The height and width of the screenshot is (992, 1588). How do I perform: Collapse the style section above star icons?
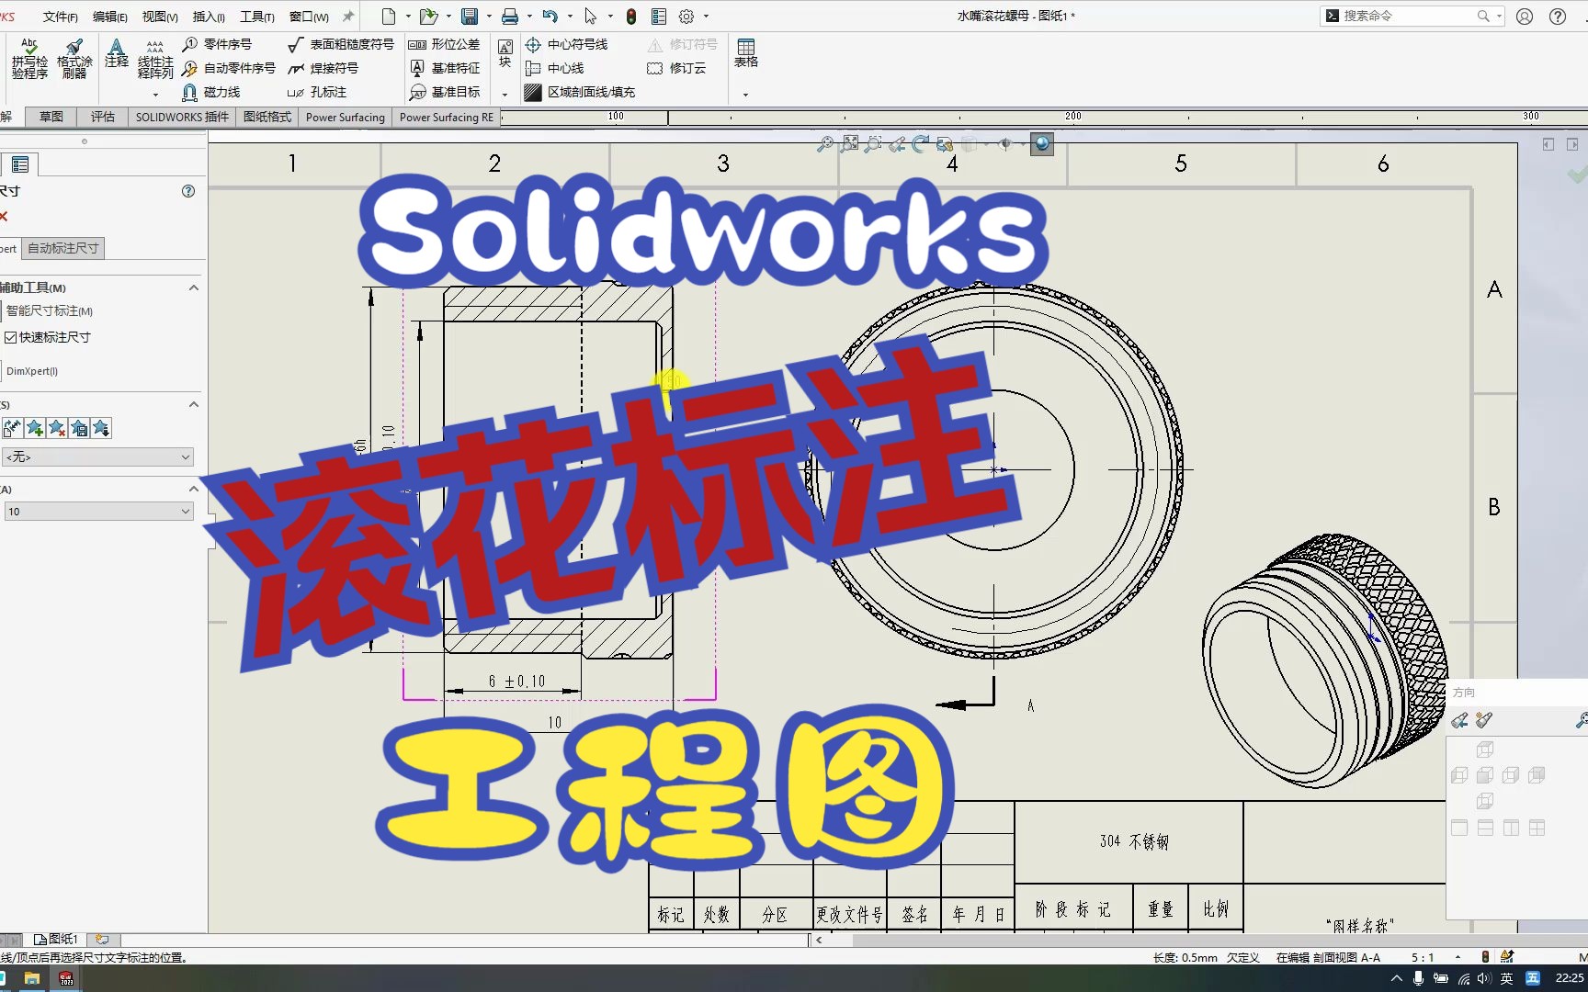pyautogui.click(x=194, y=404)
